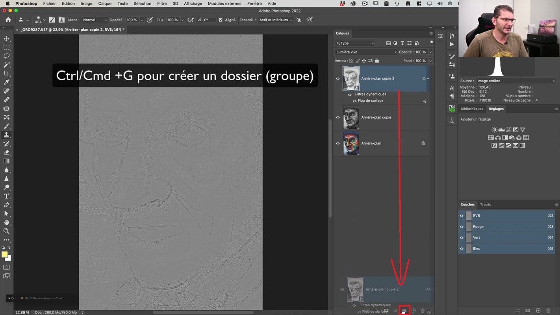Select the Pen tool
560x315 pixels.
[x=6, y=205]
